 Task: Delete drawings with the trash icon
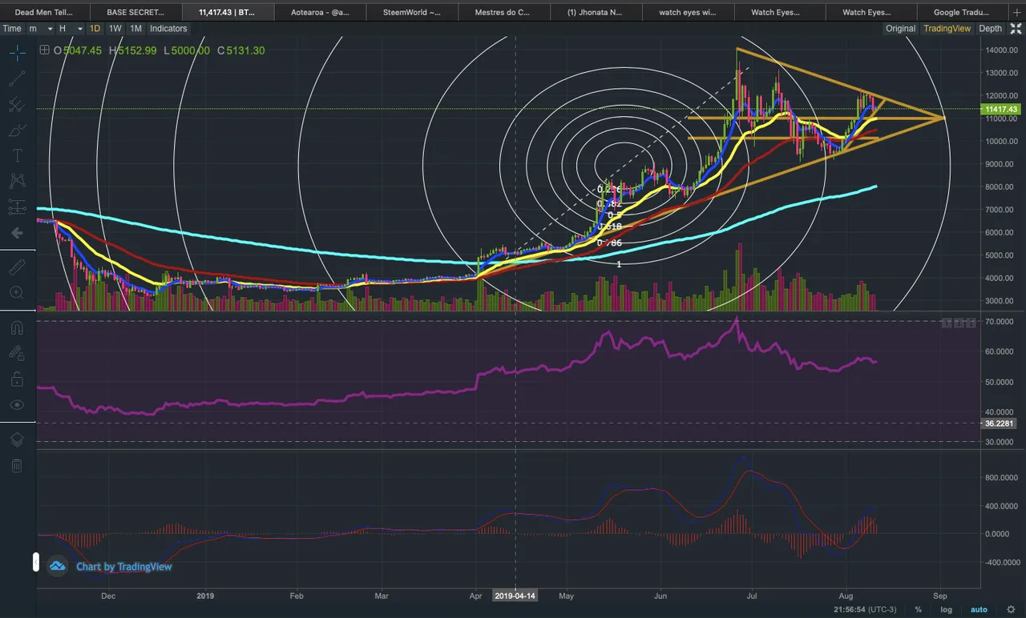click(17, 465)
